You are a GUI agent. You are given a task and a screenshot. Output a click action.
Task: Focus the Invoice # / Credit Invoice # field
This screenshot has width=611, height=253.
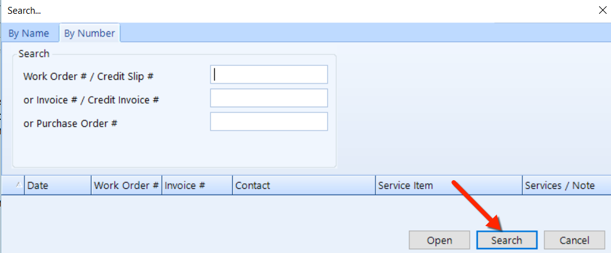pyautogui.click(x=269, y=98)
